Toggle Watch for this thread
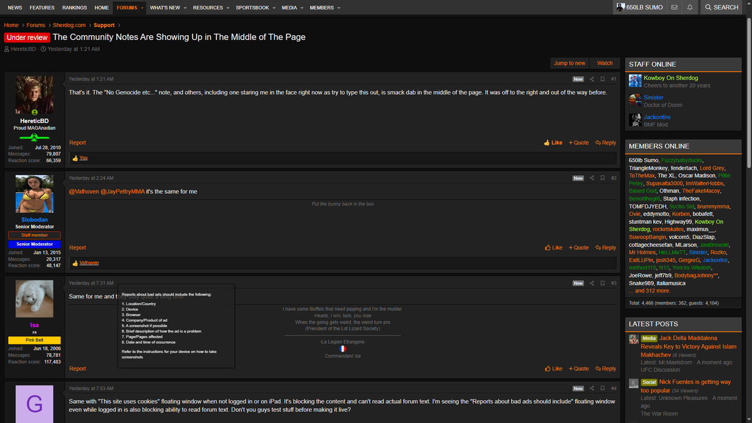The height and width of the screenshot is (423, 752). [605, 63]
